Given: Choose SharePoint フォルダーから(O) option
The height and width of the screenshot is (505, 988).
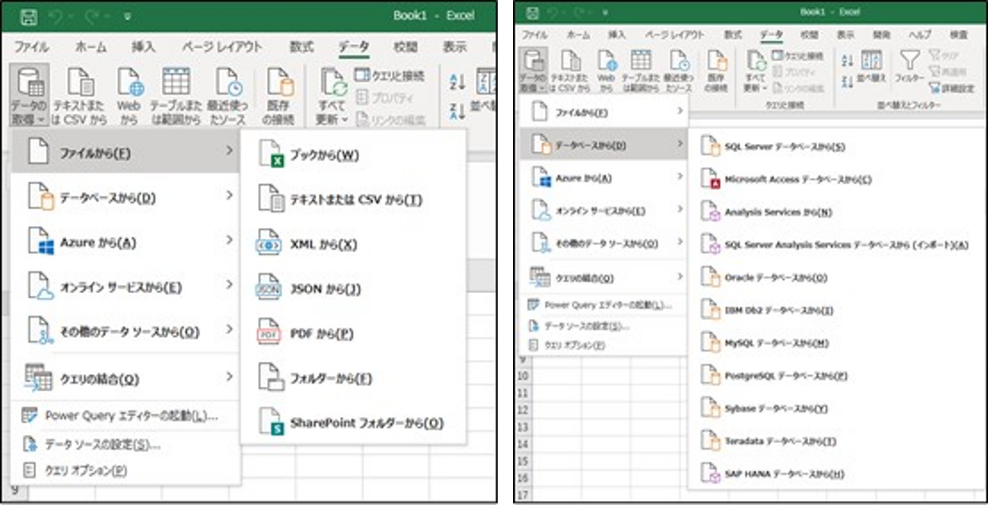Looking at the screenshot, I should click(366, 423).
